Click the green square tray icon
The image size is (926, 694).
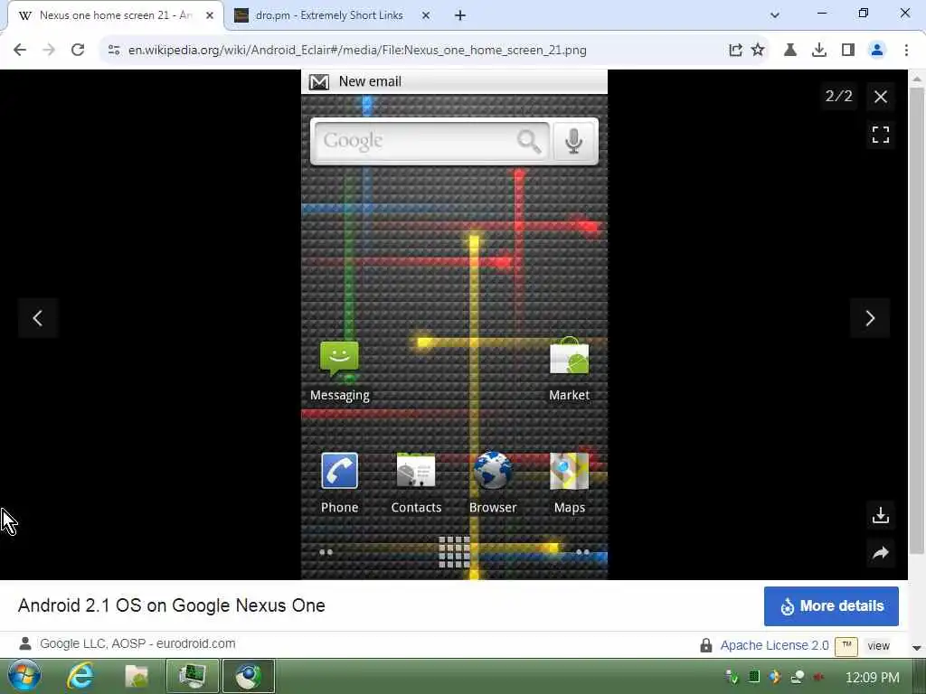coord(753,677)
